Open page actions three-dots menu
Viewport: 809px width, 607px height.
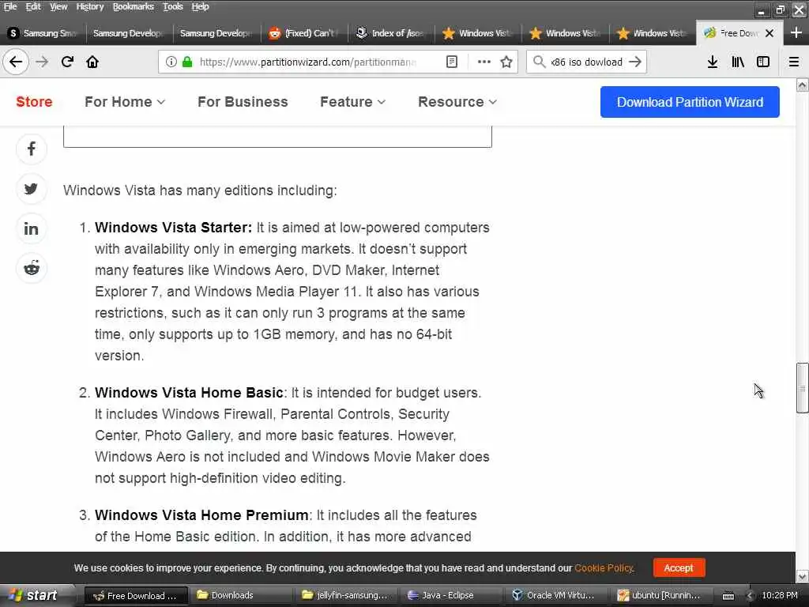484,62
